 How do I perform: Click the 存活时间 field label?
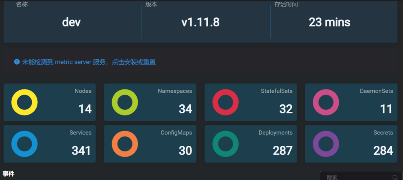pos(286,4)
